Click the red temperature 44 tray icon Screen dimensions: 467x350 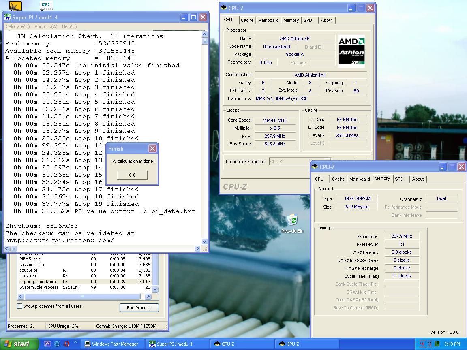pyautogui.click(x=422, y=344)
